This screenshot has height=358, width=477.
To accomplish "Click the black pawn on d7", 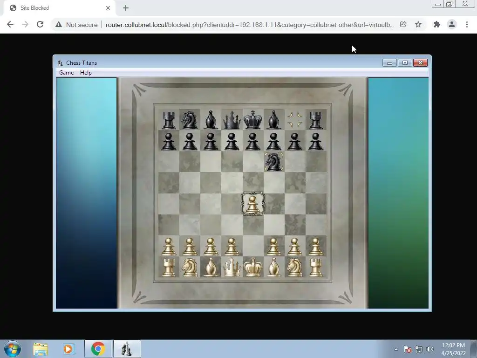I will click(232, 141).
